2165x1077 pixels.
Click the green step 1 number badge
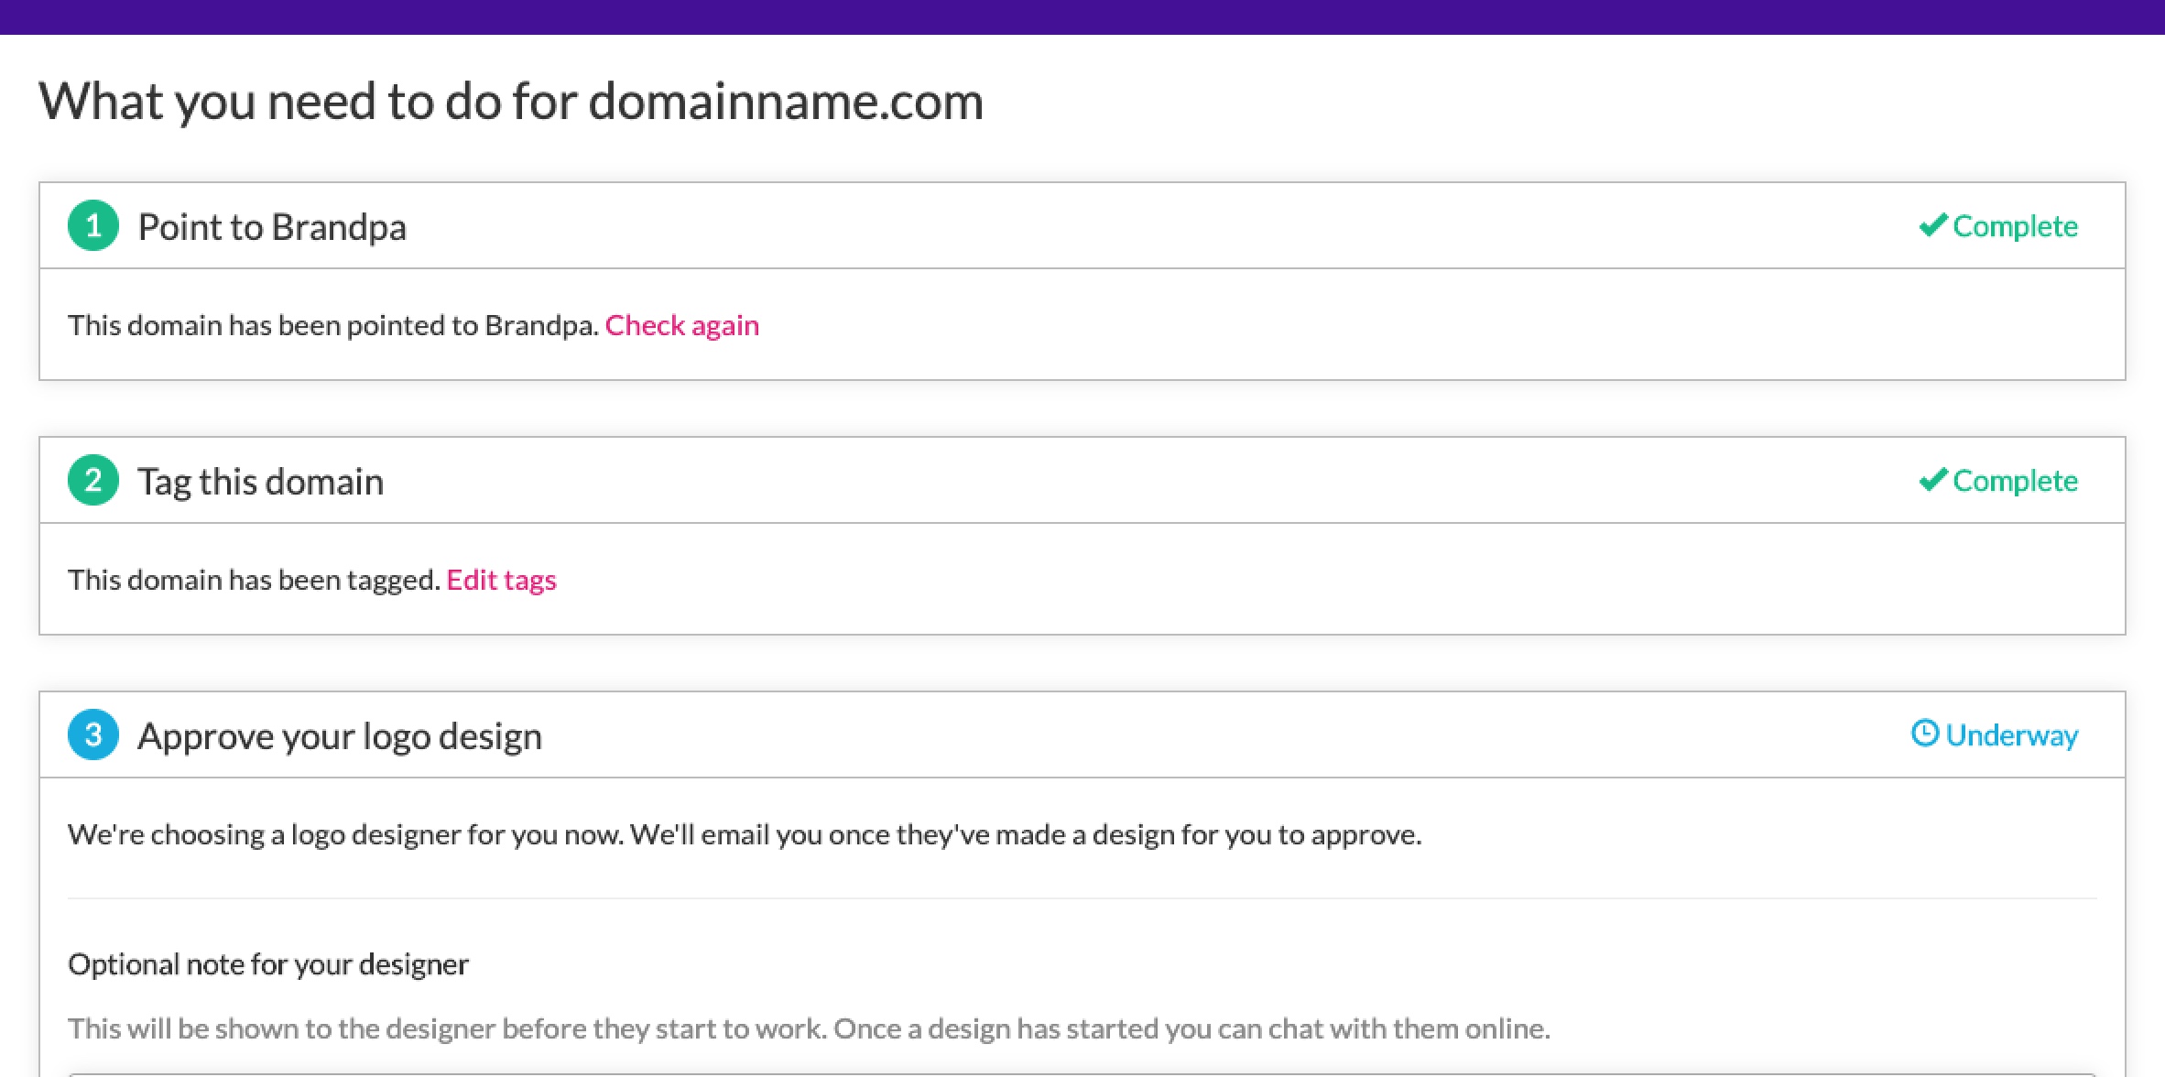click(x=93, y=225)
